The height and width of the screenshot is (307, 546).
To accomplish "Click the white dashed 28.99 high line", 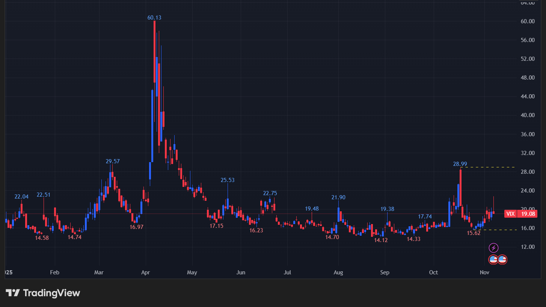I will click(488, 167).
